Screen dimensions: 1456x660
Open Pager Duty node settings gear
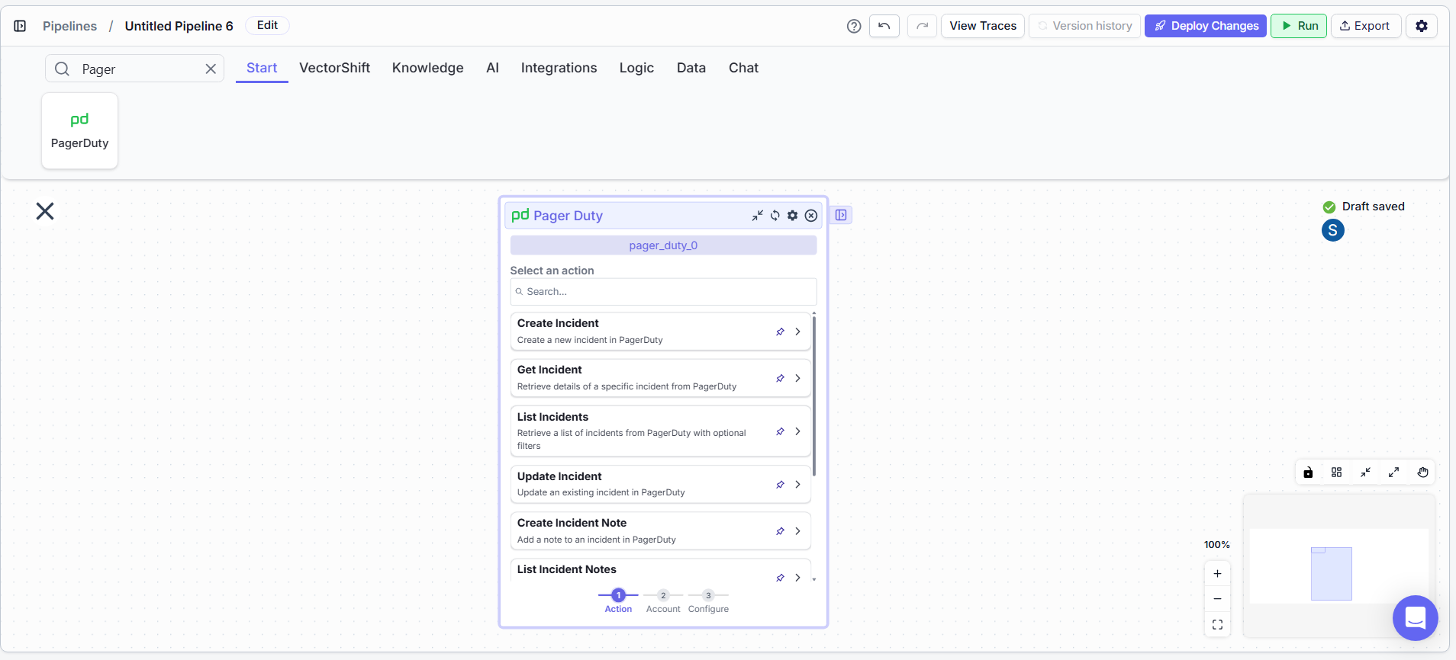tap(793, 216)
